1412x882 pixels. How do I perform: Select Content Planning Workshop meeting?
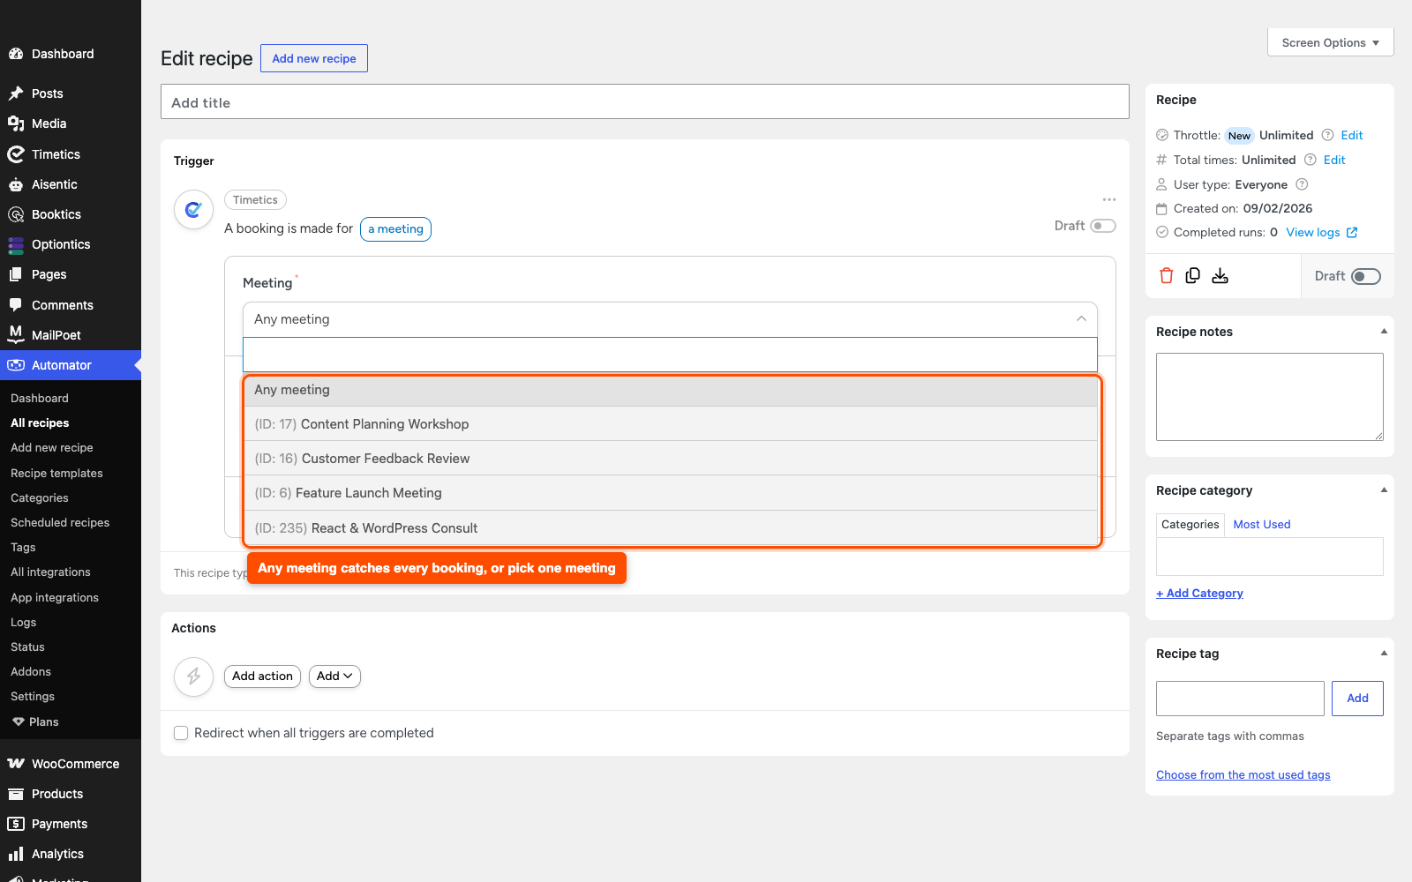coord(670,424)
